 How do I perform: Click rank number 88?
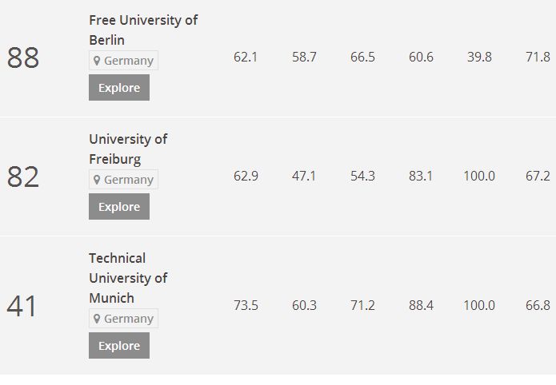(x=22, y=58)
